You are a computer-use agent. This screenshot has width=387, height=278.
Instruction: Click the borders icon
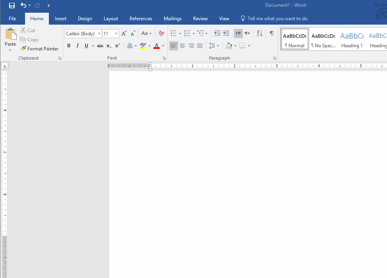(x=242, y=46)
